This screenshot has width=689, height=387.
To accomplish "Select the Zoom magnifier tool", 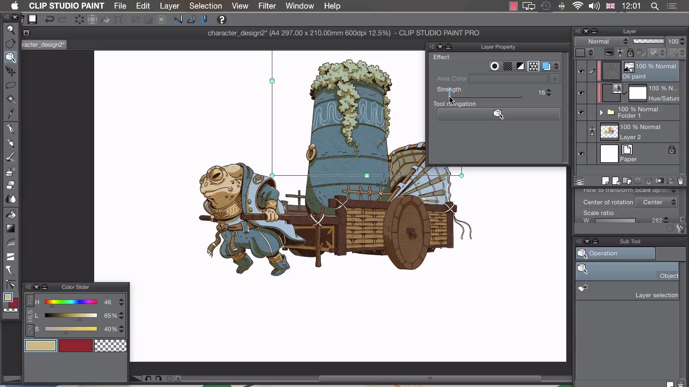I will click(10, 30).
